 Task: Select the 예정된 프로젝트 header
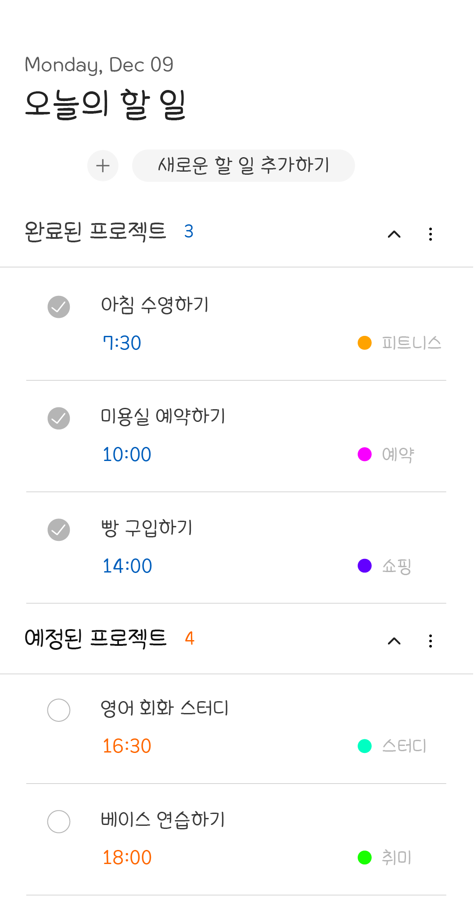pos(95,638)
